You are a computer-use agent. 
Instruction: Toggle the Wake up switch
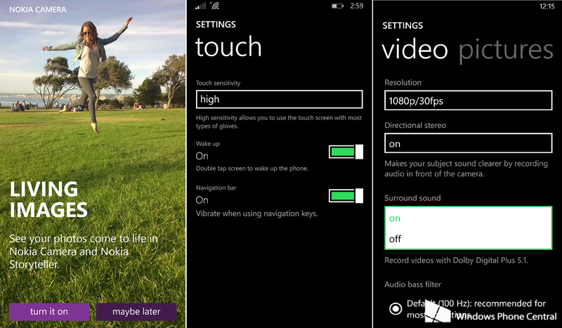coord(346,152)
